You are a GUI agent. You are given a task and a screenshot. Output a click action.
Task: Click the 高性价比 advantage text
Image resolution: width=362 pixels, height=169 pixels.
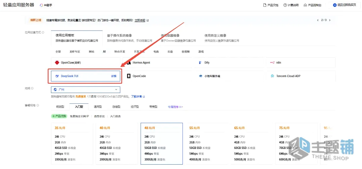tap(100, 116)
